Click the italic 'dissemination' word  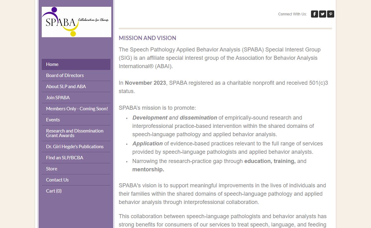point(198,118)
